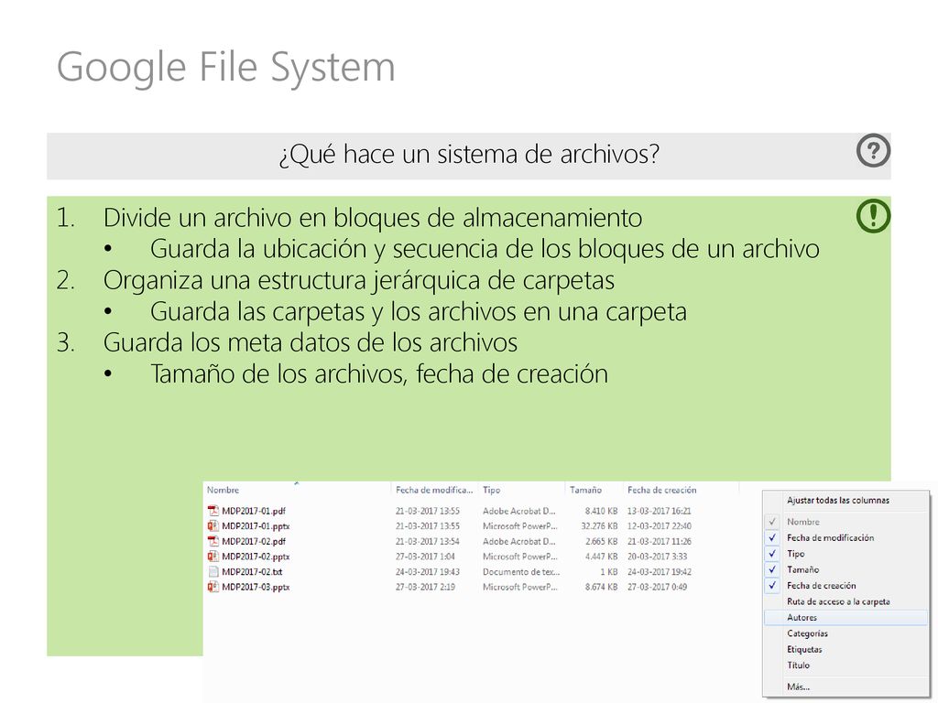Click the question mark circle icon
The image size is (938, 703).
click(873, 150)
